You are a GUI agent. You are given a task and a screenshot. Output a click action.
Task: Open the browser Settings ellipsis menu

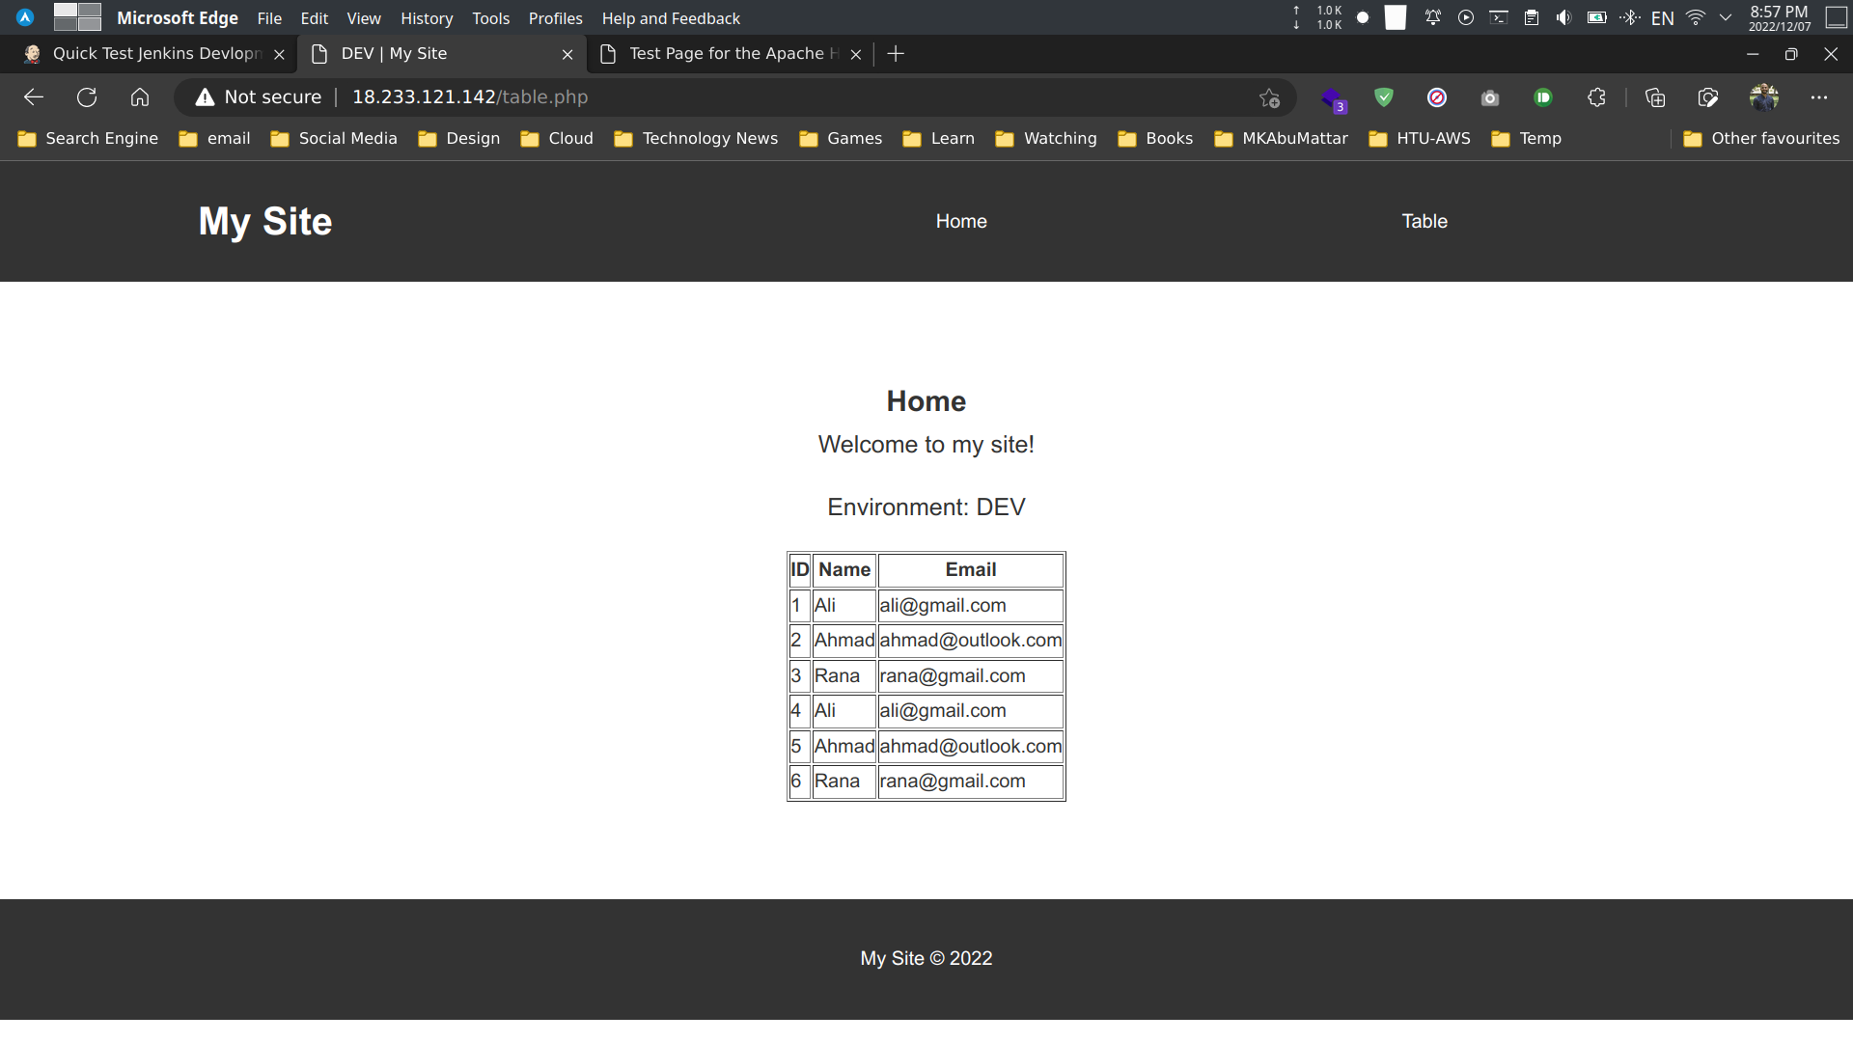[x=1820, y=96]
